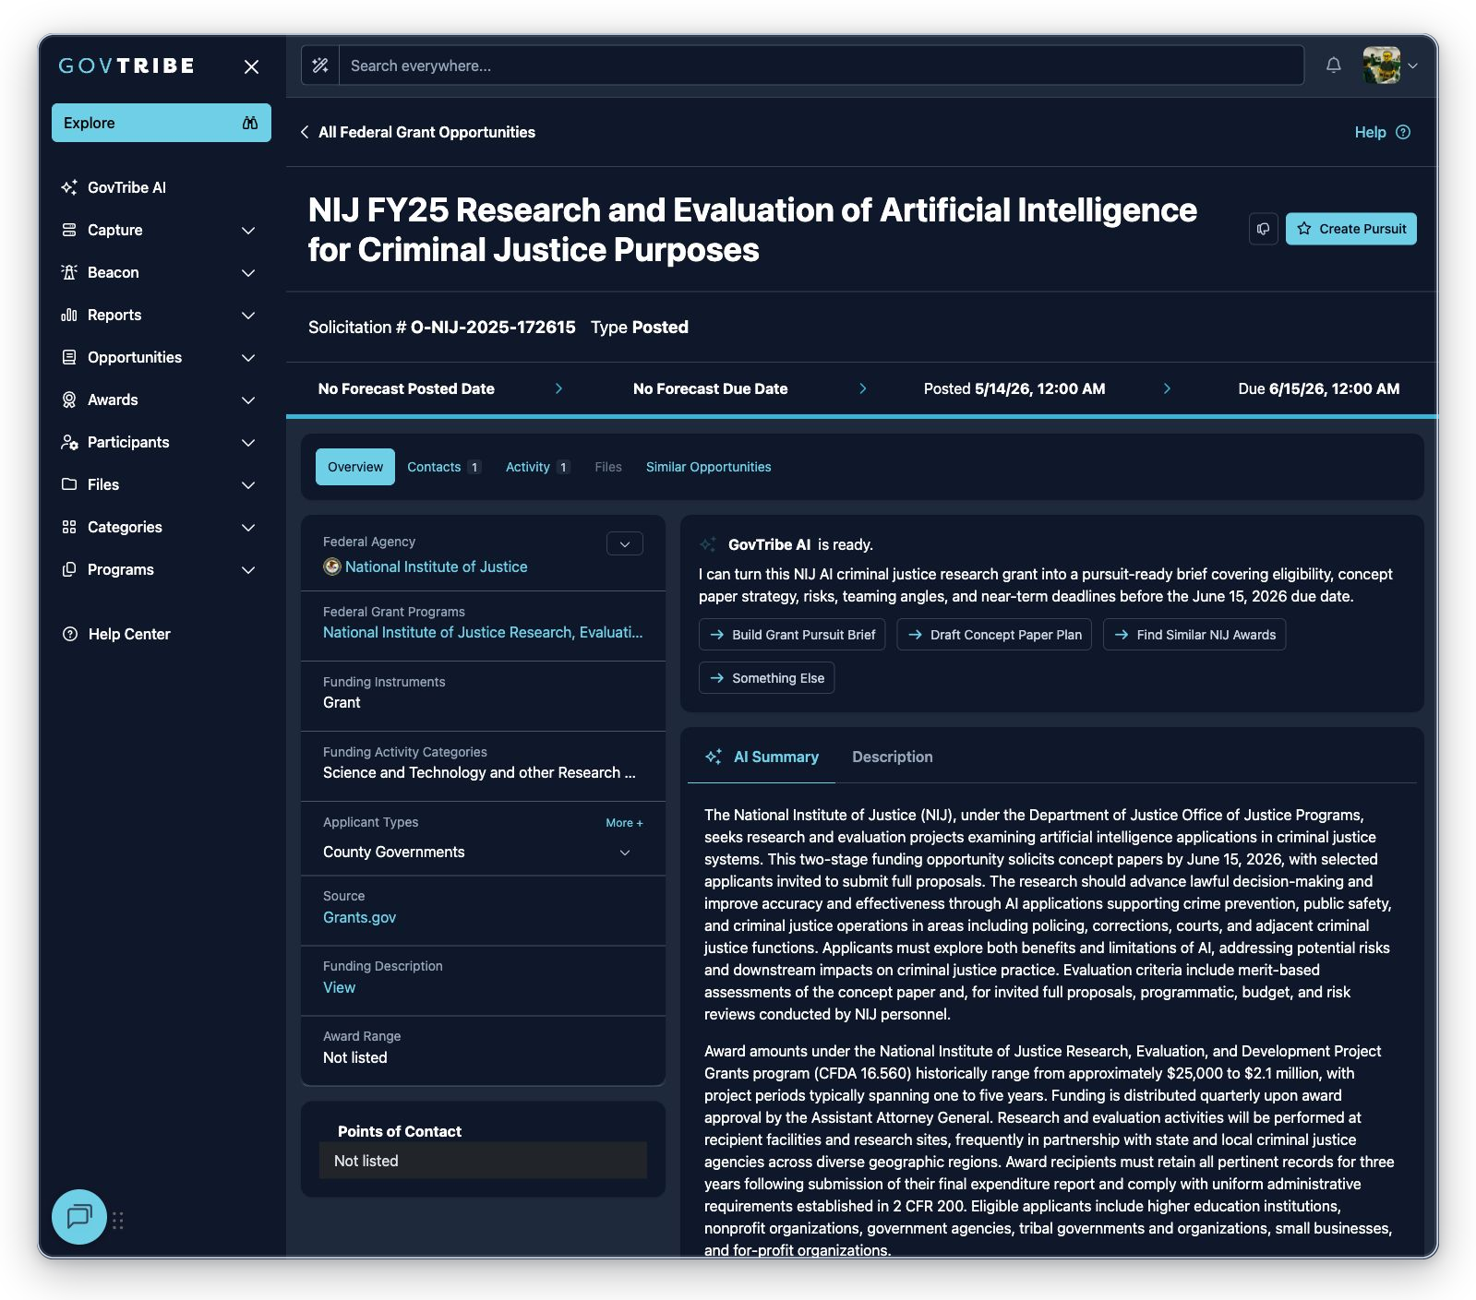Viewport: 1476px width, 1300px height.
Task: Click the Create Pursuit button
Action: point(1351,229)
